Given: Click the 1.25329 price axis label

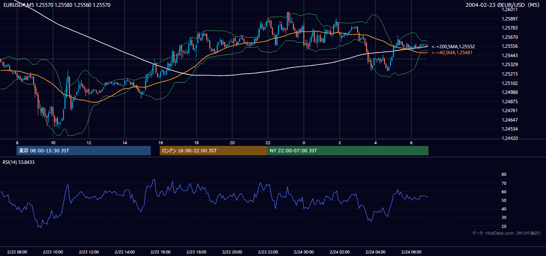Looking at the screenshot, I should pos(510,65).
